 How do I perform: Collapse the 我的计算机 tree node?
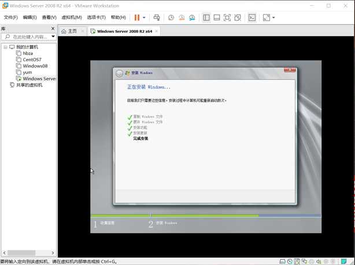[5, 47]
